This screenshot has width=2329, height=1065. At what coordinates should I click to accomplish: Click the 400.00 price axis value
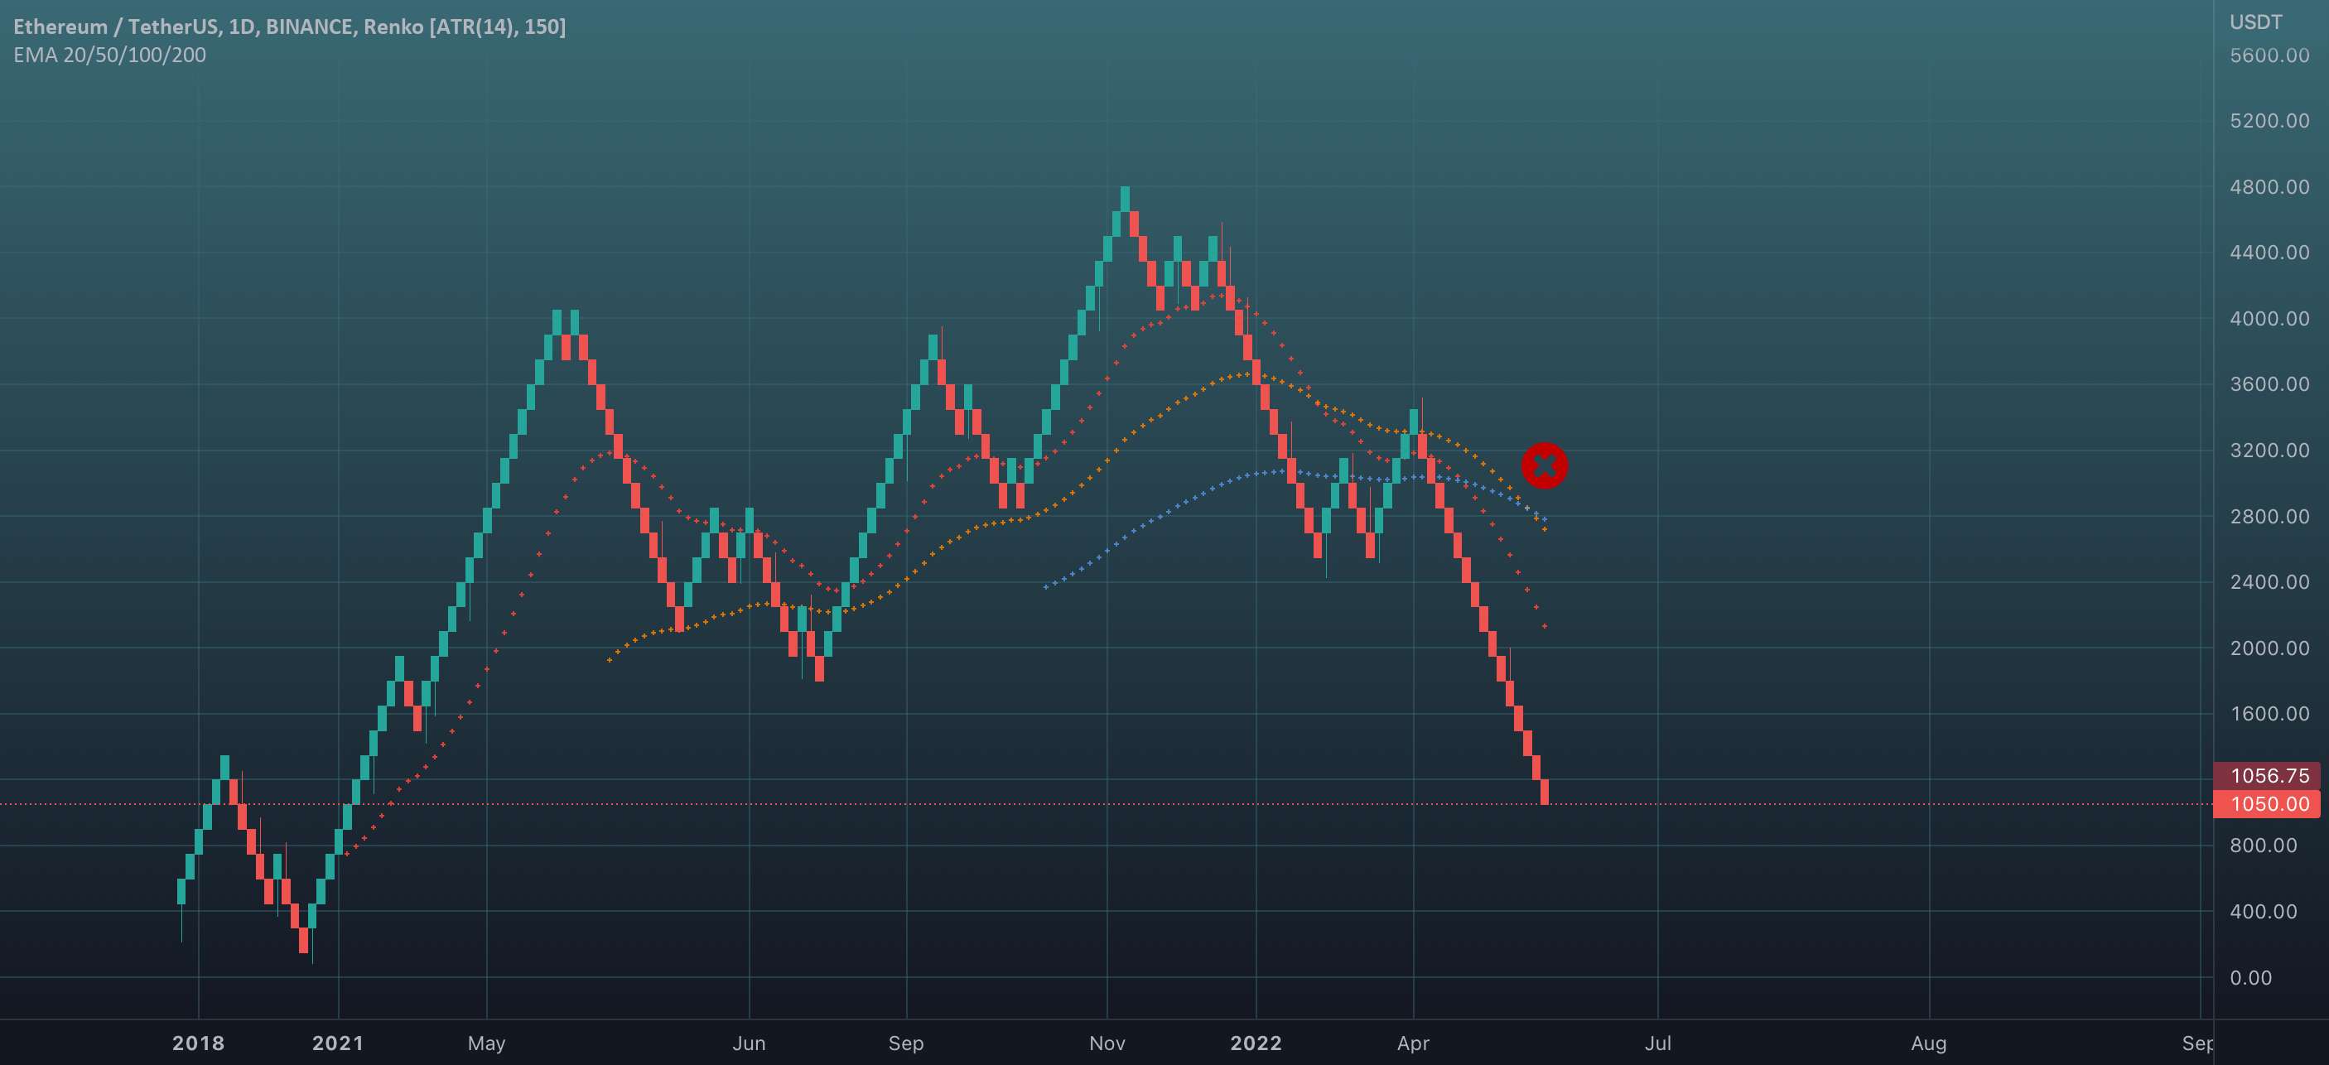click(2263, 911)
